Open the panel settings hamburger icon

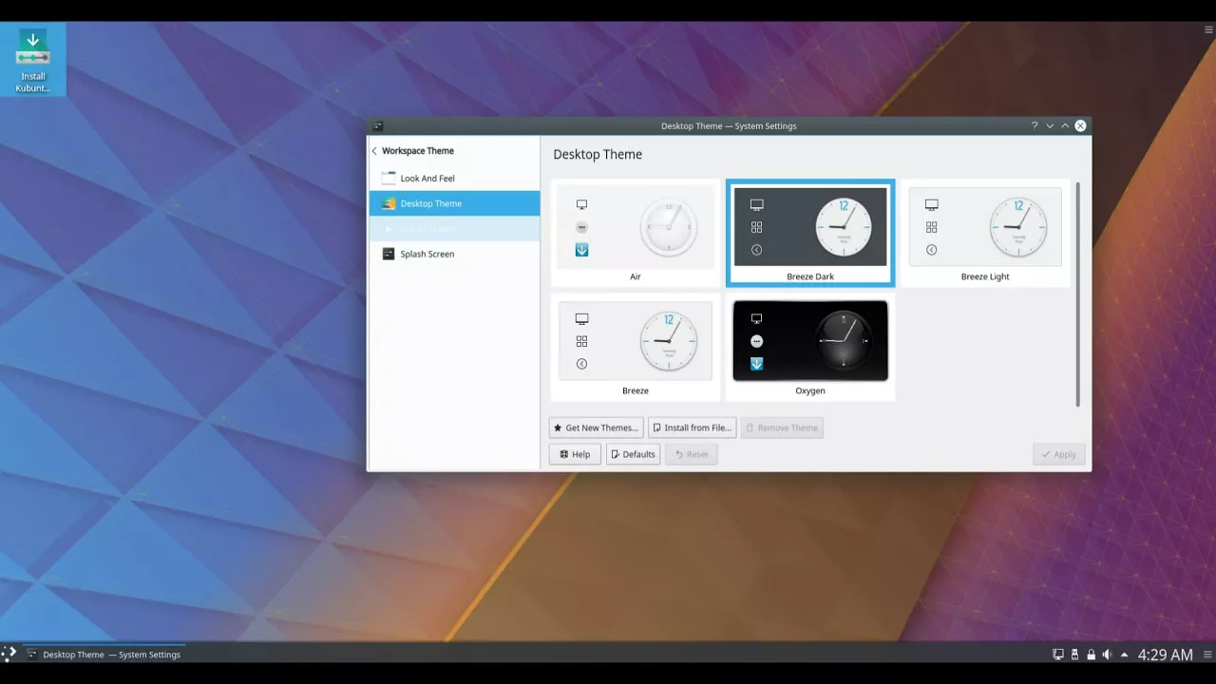coord(1207,655)
